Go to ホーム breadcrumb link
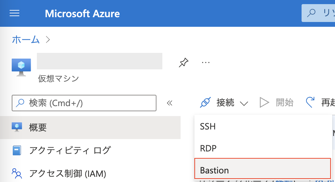The width and height of the screenshot is (335, 182). [26, 39]
